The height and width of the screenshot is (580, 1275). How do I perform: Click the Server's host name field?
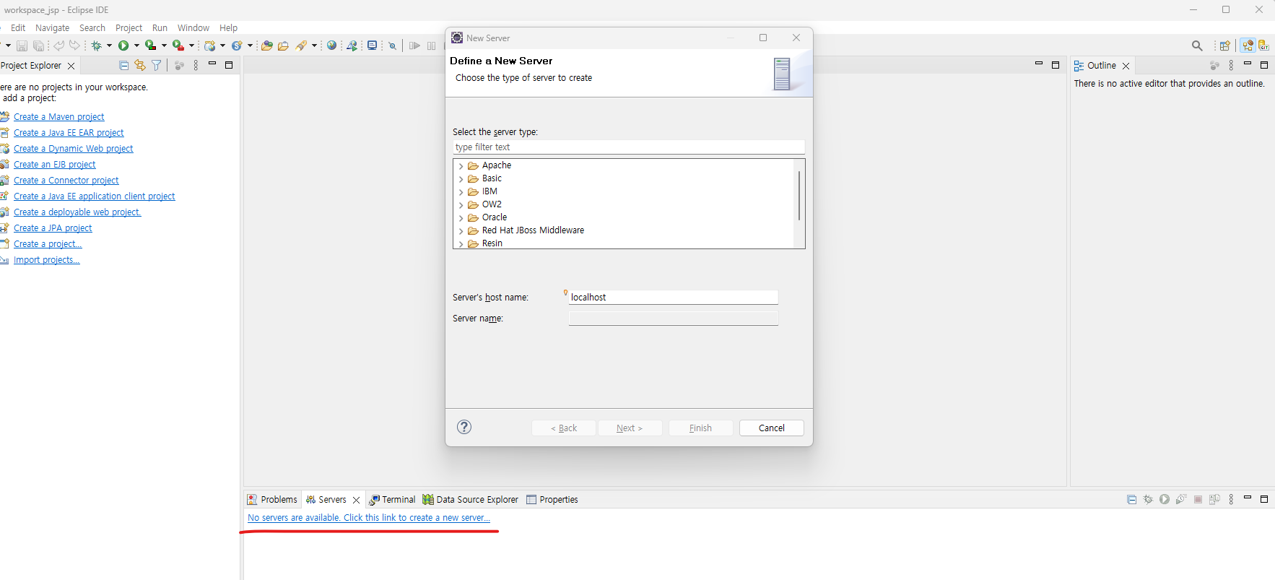[673, 297]
